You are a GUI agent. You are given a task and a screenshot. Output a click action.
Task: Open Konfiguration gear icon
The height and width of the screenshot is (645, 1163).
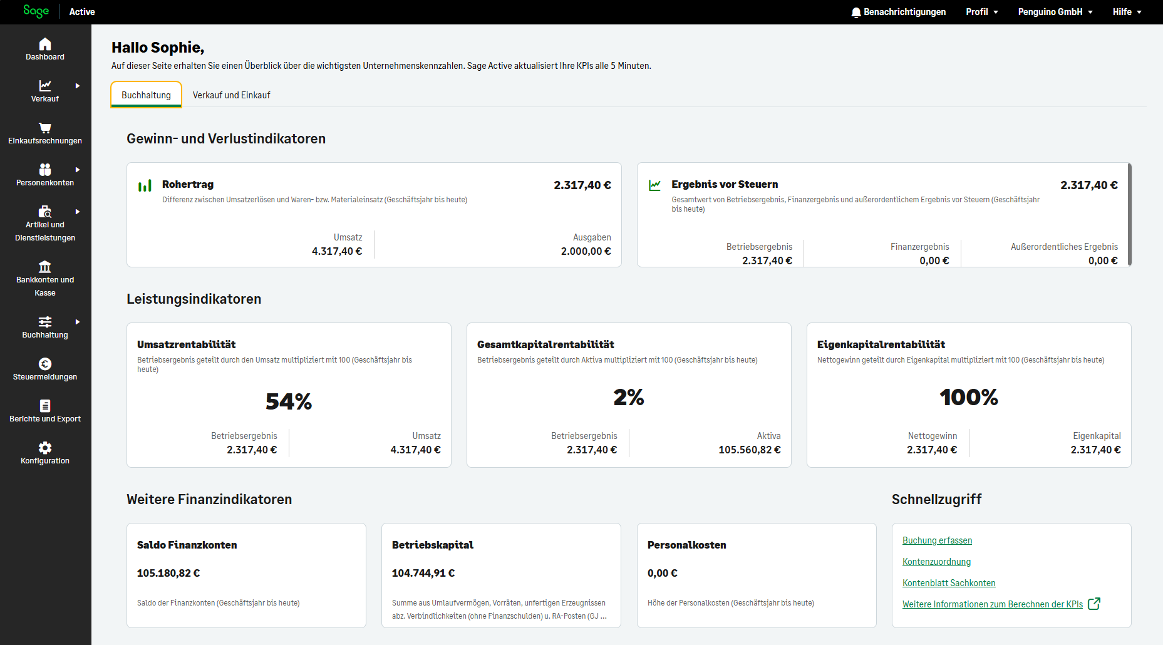click(45, 448)
